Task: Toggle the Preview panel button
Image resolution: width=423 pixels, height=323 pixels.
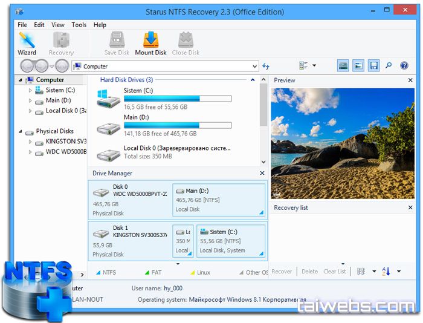Action: pyautogui.click(x=358, y=65)
